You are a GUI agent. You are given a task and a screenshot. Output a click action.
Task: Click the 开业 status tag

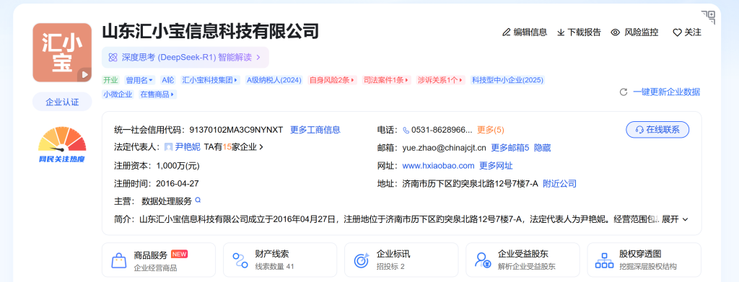[x=110, y=80]
